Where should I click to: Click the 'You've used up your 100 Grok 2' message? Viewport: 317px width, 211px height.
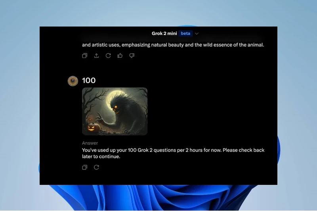coord(173,153)
